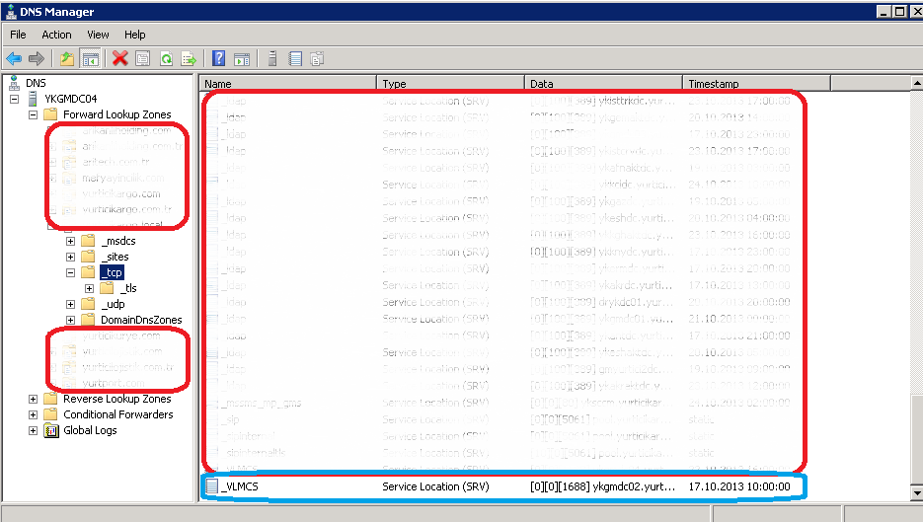The height and width of the screenshot is (522, 923).
Task: Toggle the Show/Hide Action Pane icon
Action: point(242,59)
